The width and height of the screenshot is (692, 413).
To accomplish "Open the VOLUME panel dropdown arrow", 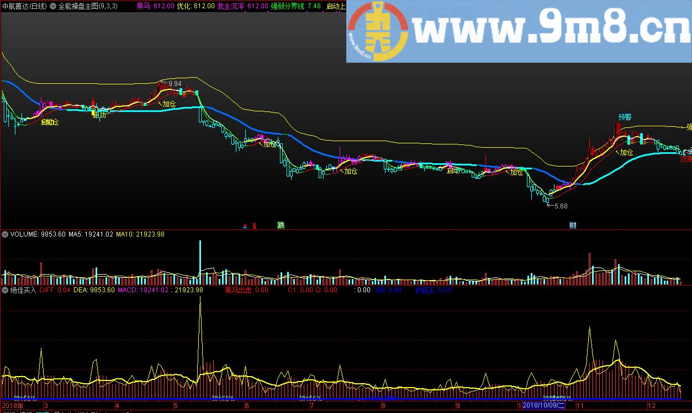I will (6, 234).
